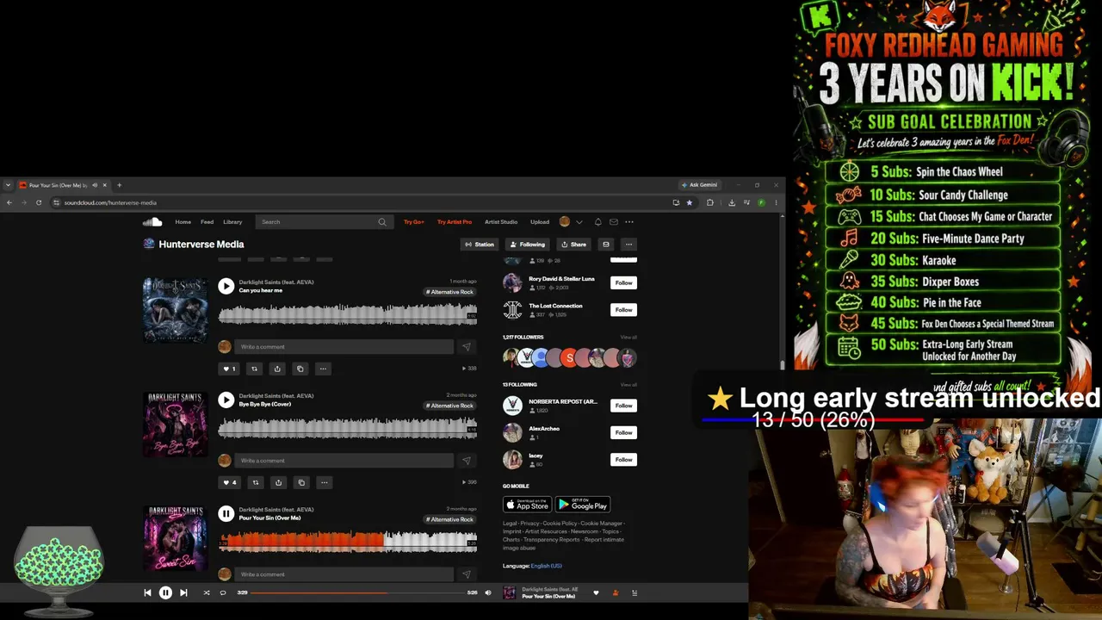This screenshot has width=1102, height=620.
Task: Open the Library nav item
Action: (x=232, y=222)
